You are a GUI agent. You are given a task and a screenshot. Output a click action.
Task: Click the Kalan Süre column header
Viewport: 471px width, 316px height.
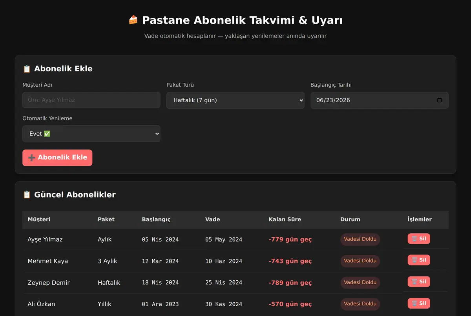285,220
